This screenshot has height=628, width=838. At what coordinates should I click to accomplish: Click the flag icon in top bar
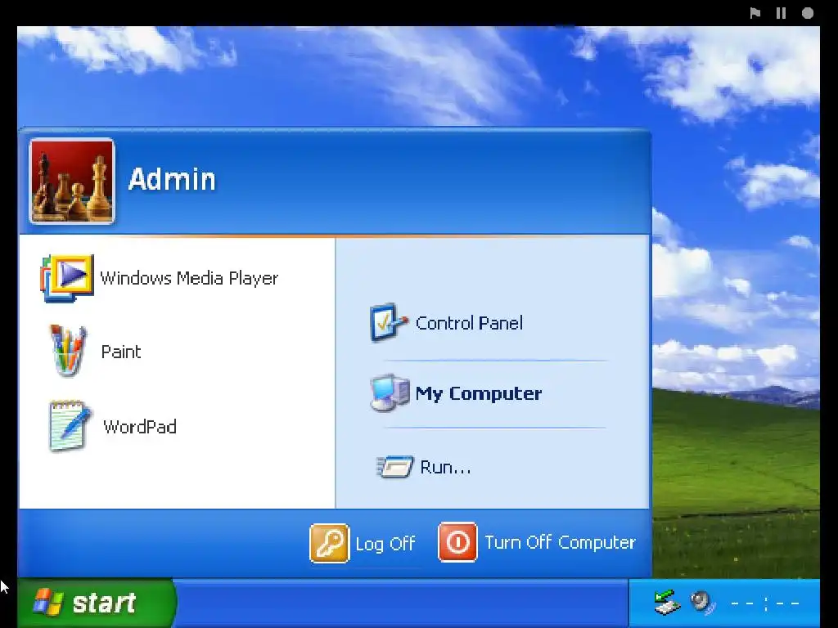pyautogui.click(x=755, y=13)
